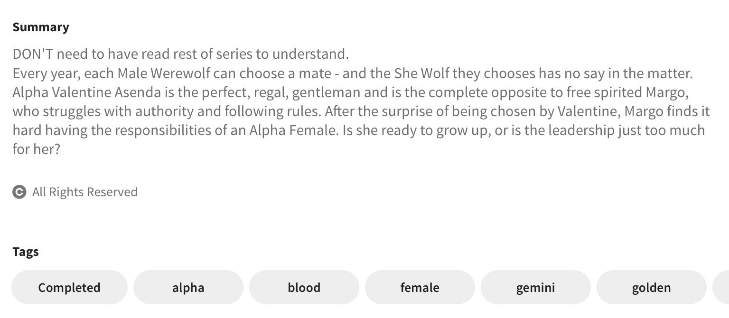This screenshot has width=729, height=318.
Task: Select the Completed tag
Action: point(69,288)
